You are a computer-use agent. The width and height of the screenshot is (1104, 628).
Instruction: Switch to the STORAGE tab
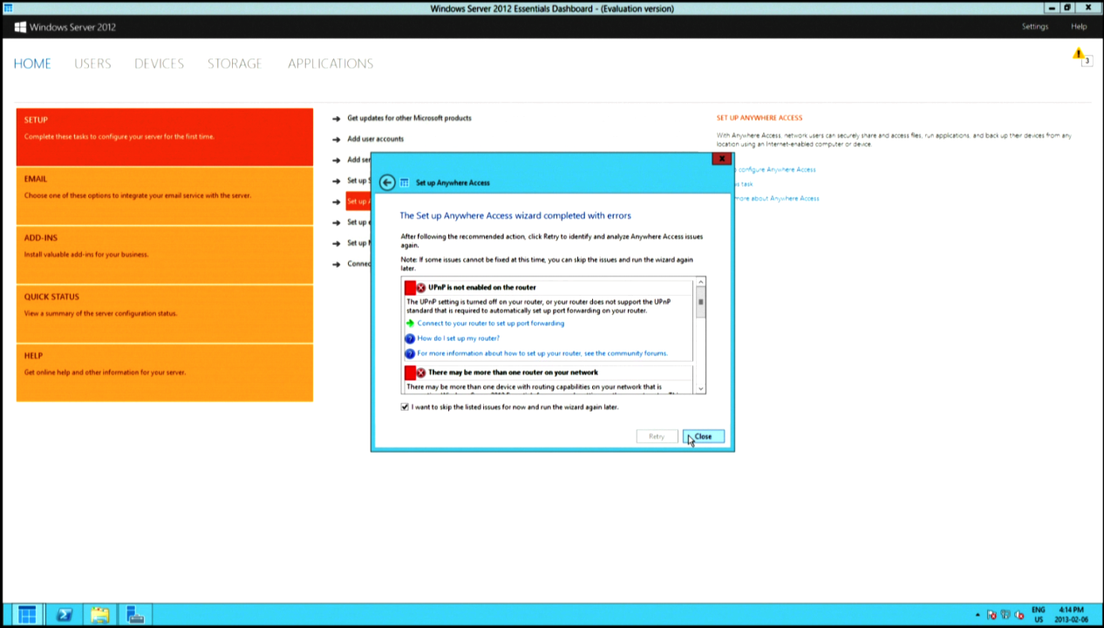point(234,64)
